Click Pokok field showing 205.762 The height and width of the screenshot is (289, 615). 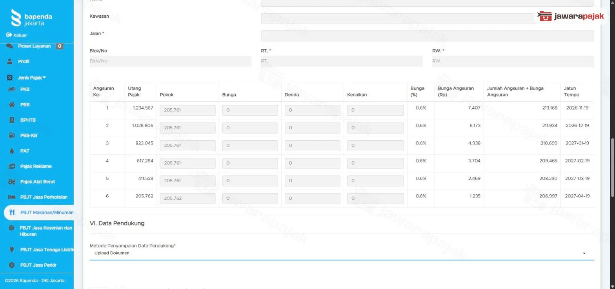(187, 198)
